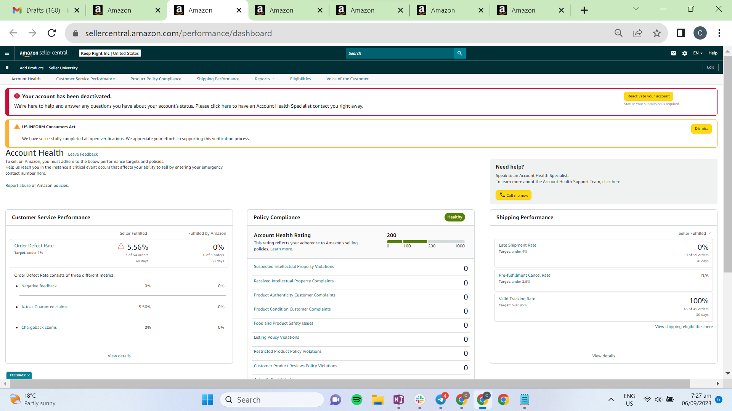The height and width of the screenshot is (411, 732).
Task: Open Telegram from the taskbar
Action: (x=441, y=400)
